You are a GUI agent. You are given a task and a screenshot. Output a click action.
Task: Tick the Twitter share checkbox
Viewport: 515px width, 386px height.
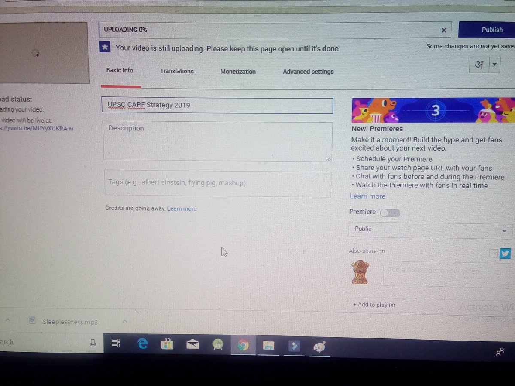point(494,253)
